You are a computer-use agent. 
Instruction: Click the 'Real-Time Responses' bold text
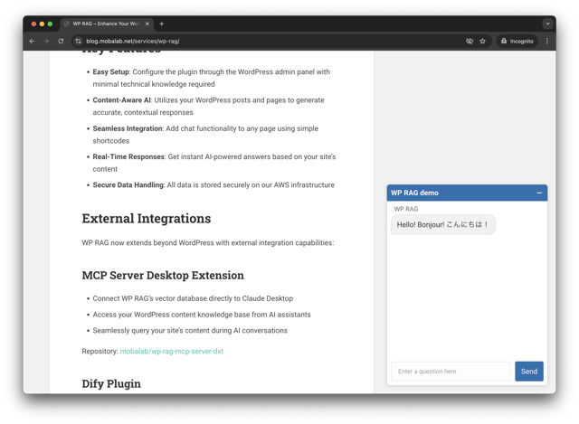128,156
